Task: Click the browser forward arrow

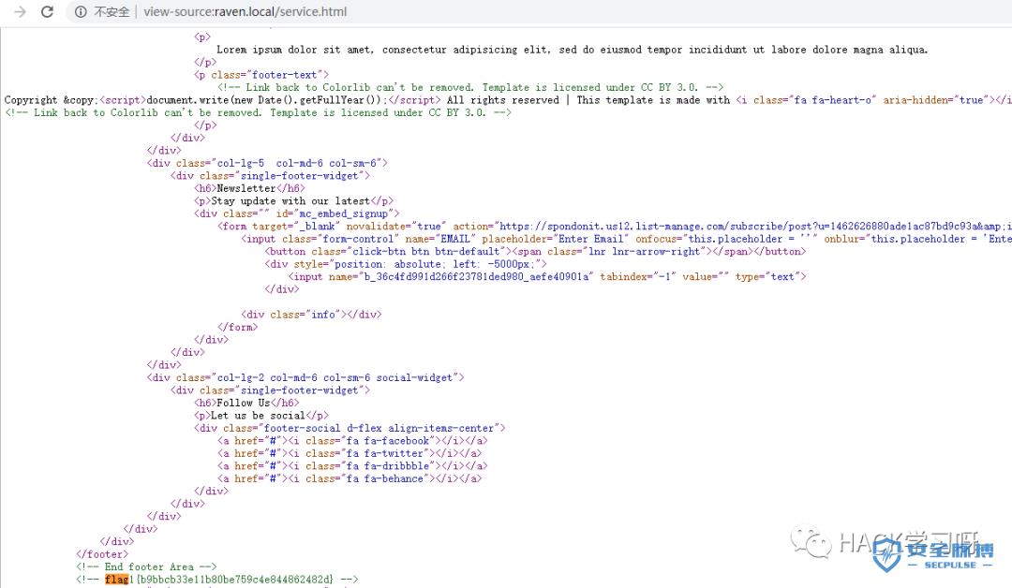Action: (20, 11)
